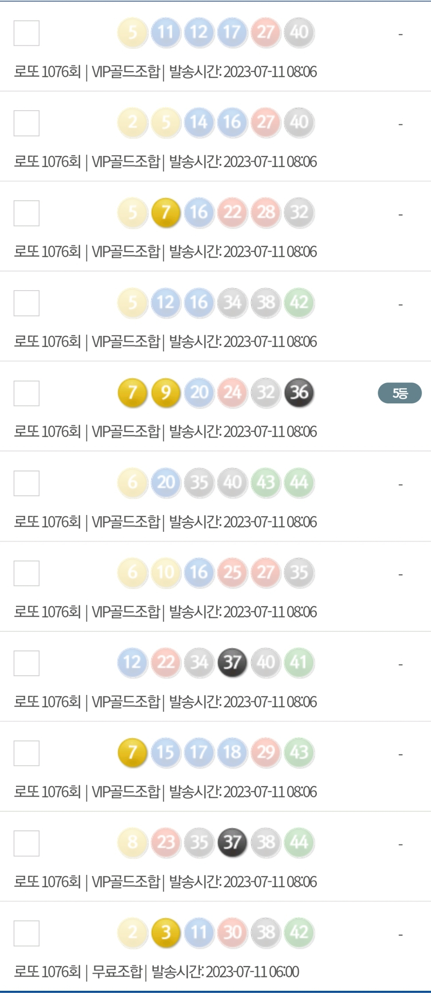Click the pale yellow number 8 ball
This screenshot has width=431, height=993.
[x=132, y=842]
